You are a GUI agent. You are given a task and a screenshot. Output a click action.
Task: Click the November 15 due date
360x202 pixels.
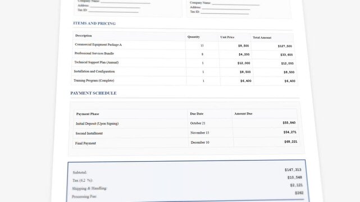click(200, 133)
